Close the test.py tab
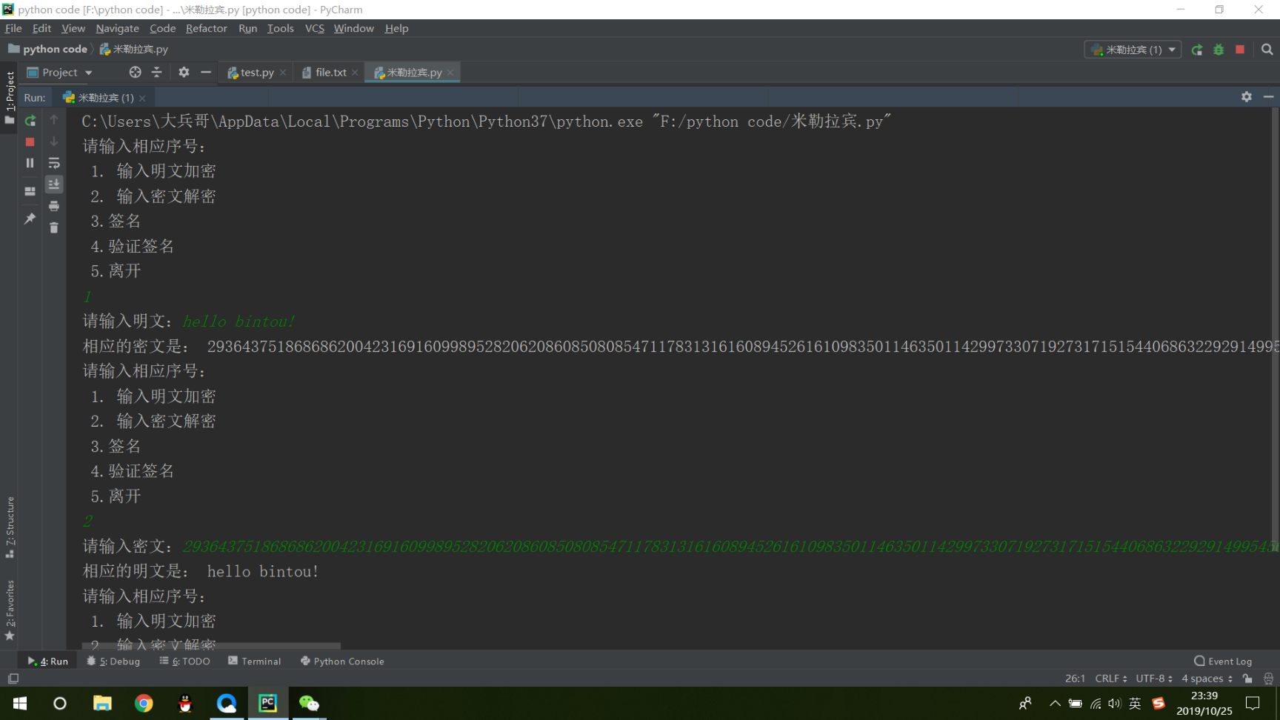 pyautogui.click(x=283, y=73)
